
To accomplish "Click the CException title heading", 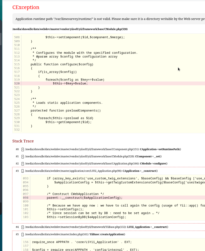I will tap(26, 7).
